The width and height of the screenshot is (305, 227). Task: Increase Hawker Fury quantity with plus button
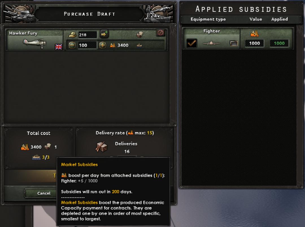pyautogui.click(x=103, y=45)
